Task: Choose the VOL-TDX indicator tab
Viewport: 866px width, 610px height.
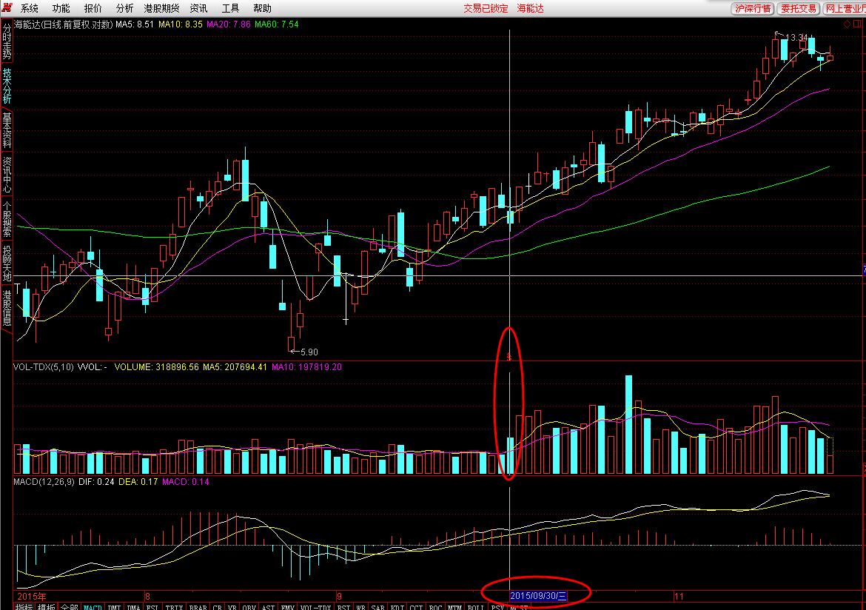Action: pos(315,607)
